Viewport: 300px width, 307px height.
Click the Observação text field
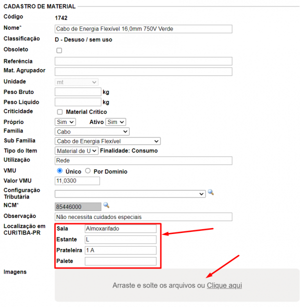tap(143, 217)
